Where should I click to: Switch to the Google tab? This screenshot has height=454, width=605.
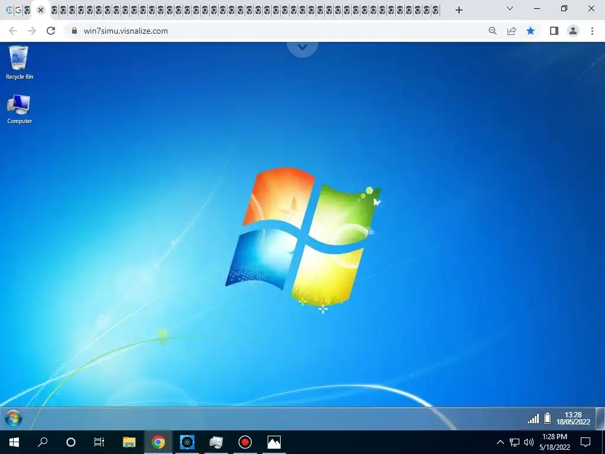[18, 11]
